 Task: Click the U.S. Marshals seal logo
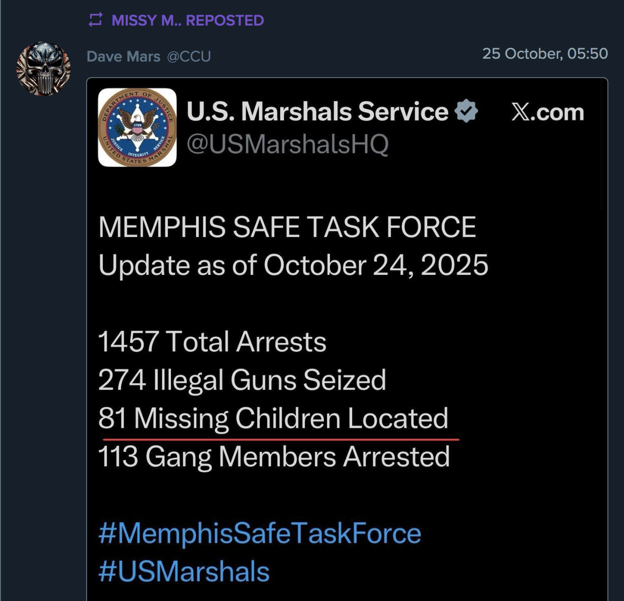coord(137,127)
